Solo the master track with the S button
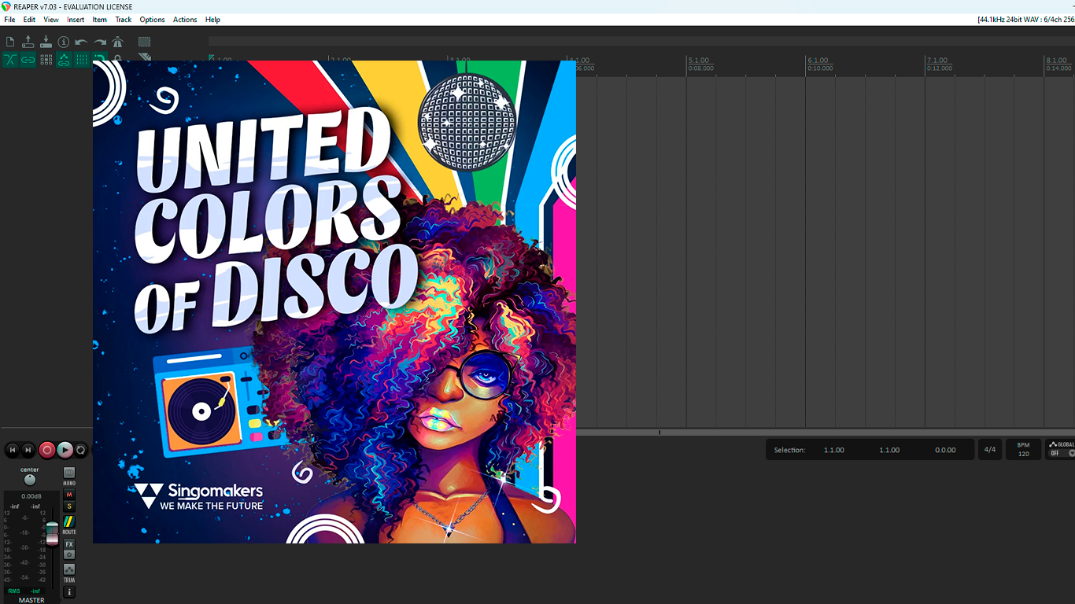This screenshot has width=1075, height=604. (x=69, y=506)
